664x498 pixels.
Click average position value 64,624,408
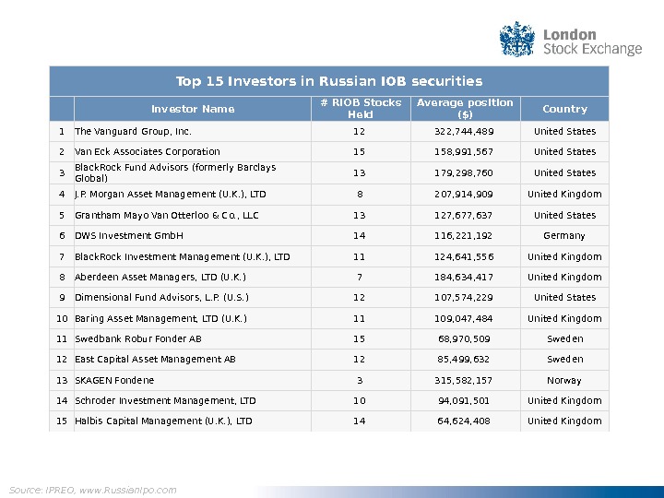coord(464,421)
